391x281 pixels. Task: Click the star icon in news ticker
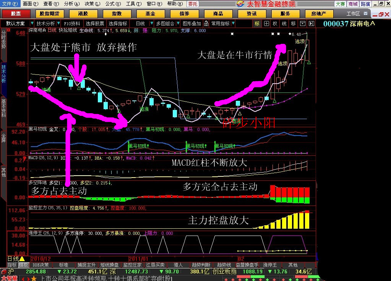34,278
